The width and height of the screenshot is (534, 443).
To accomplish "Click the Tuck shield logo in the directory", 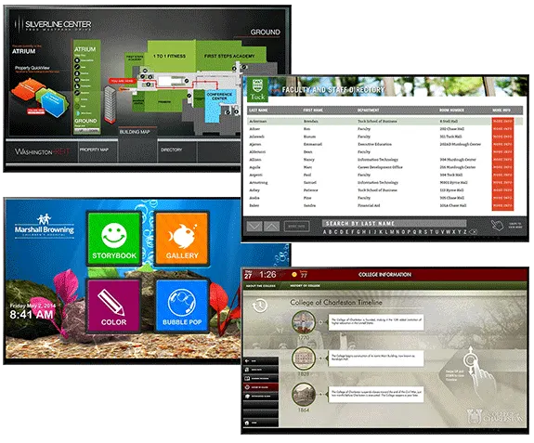I will [257, 89].
